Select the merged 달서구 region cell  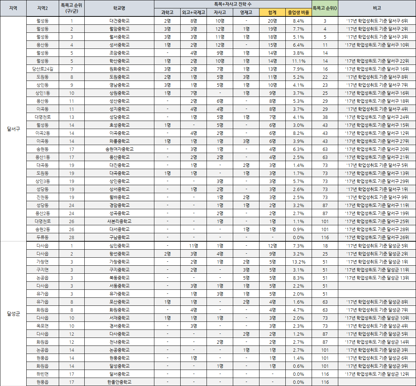coord(13,129)
